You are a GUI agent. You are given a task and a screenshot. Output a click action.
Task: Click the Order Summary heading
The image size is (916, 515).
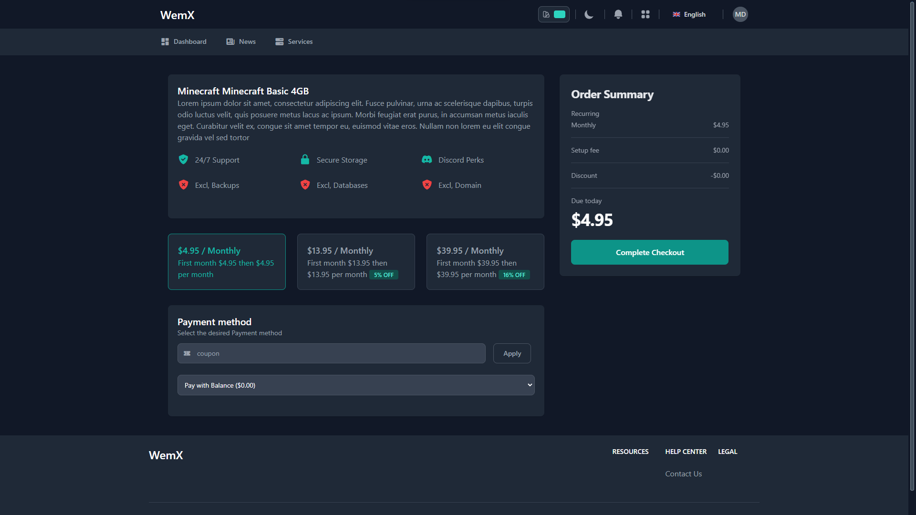pyautogui.click(x=612, y=94)
